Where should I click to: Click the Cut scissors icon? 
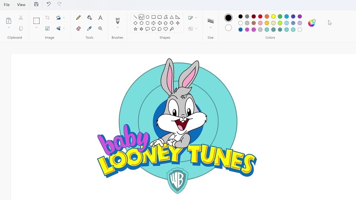21,18
